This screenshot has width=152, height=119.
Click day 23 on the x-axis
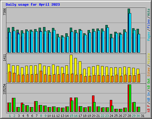[107, 116]
